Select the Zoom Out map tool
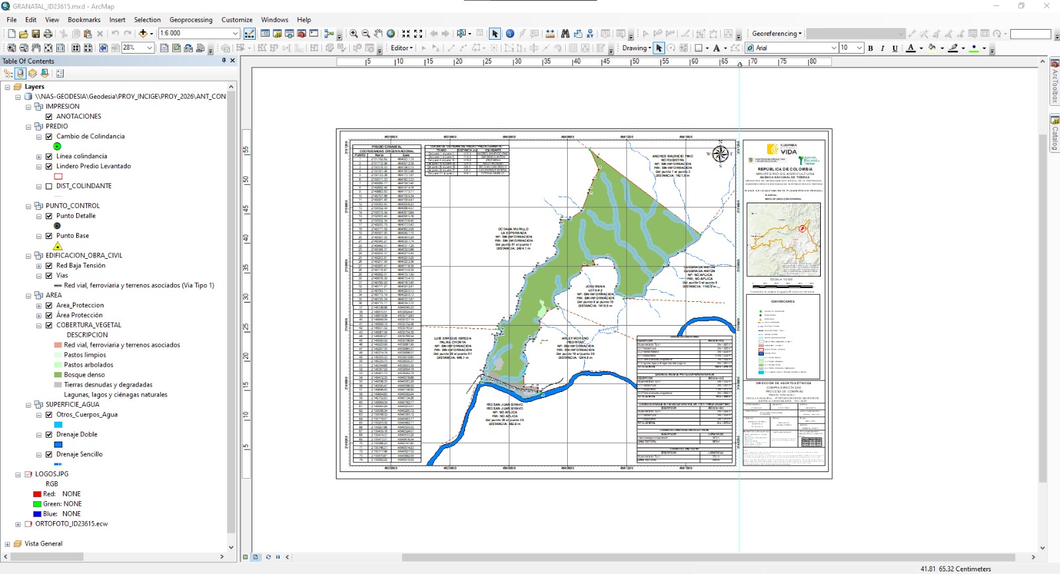 pyautogui.click(x=366, y=33)
